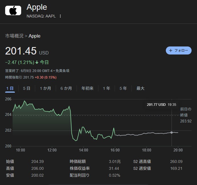The height and width of the screenshot is (185, 197).
Task: Click the −2.47 (1.21%) change text
Action: point(20,62)
